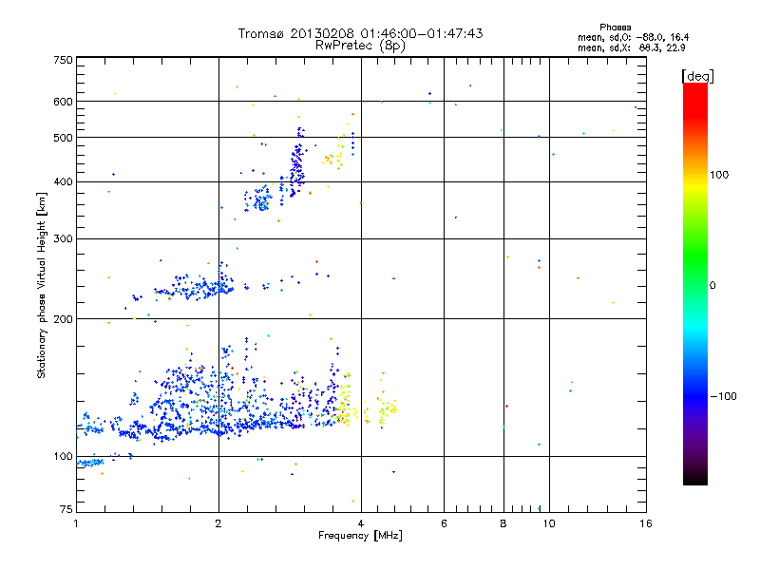Image resolution: width=760 pixels, height=570 pixels.
Task: Click the x-axis label 'Frequency [MHz]'
Action: [x=360, y=536]
